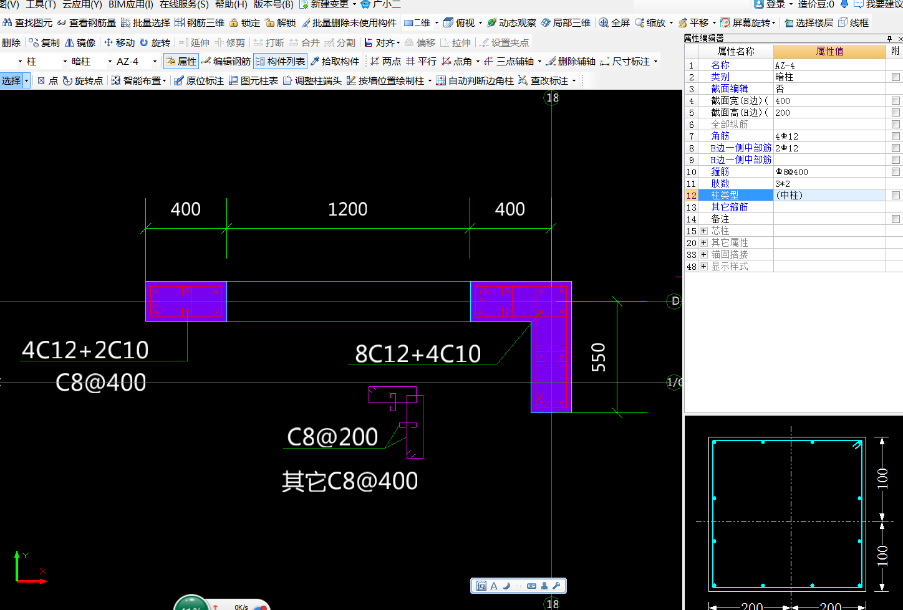The image size is (903, 610).
Task: Click the 登录 login button
Action: (770, 4)
